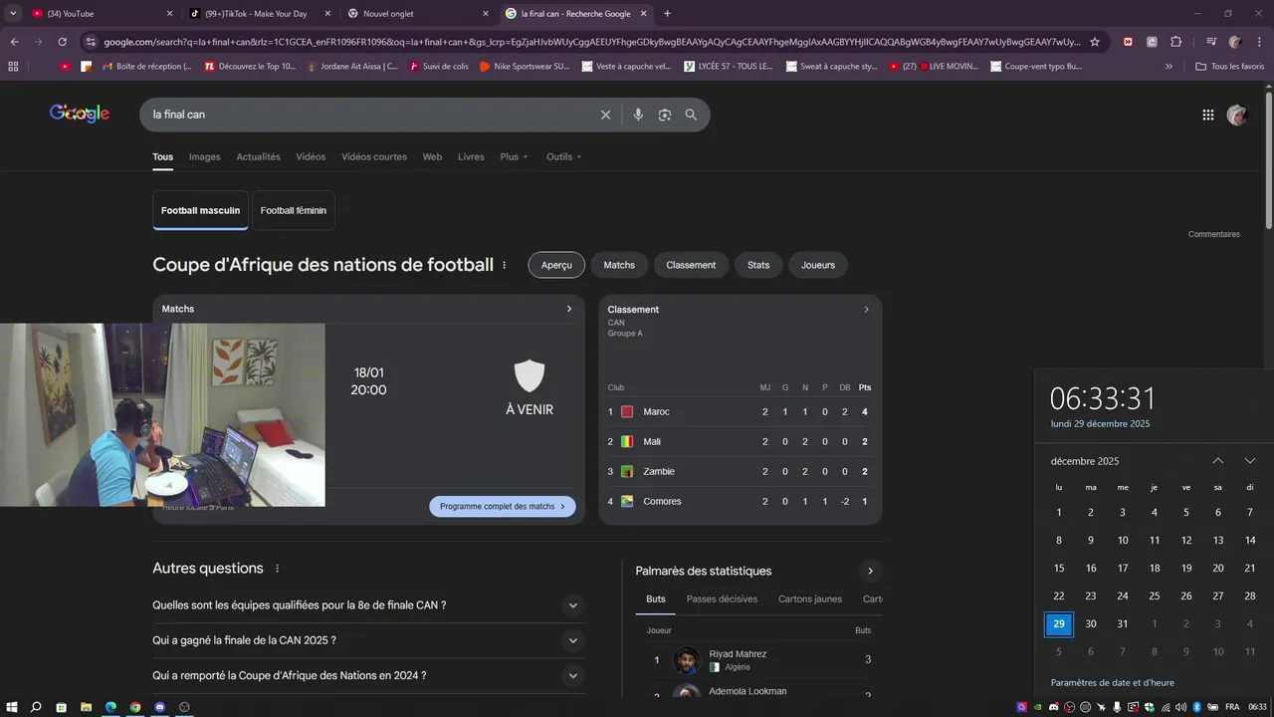Expand Qui a gagné la finale CAN 2025

[572, 640]
